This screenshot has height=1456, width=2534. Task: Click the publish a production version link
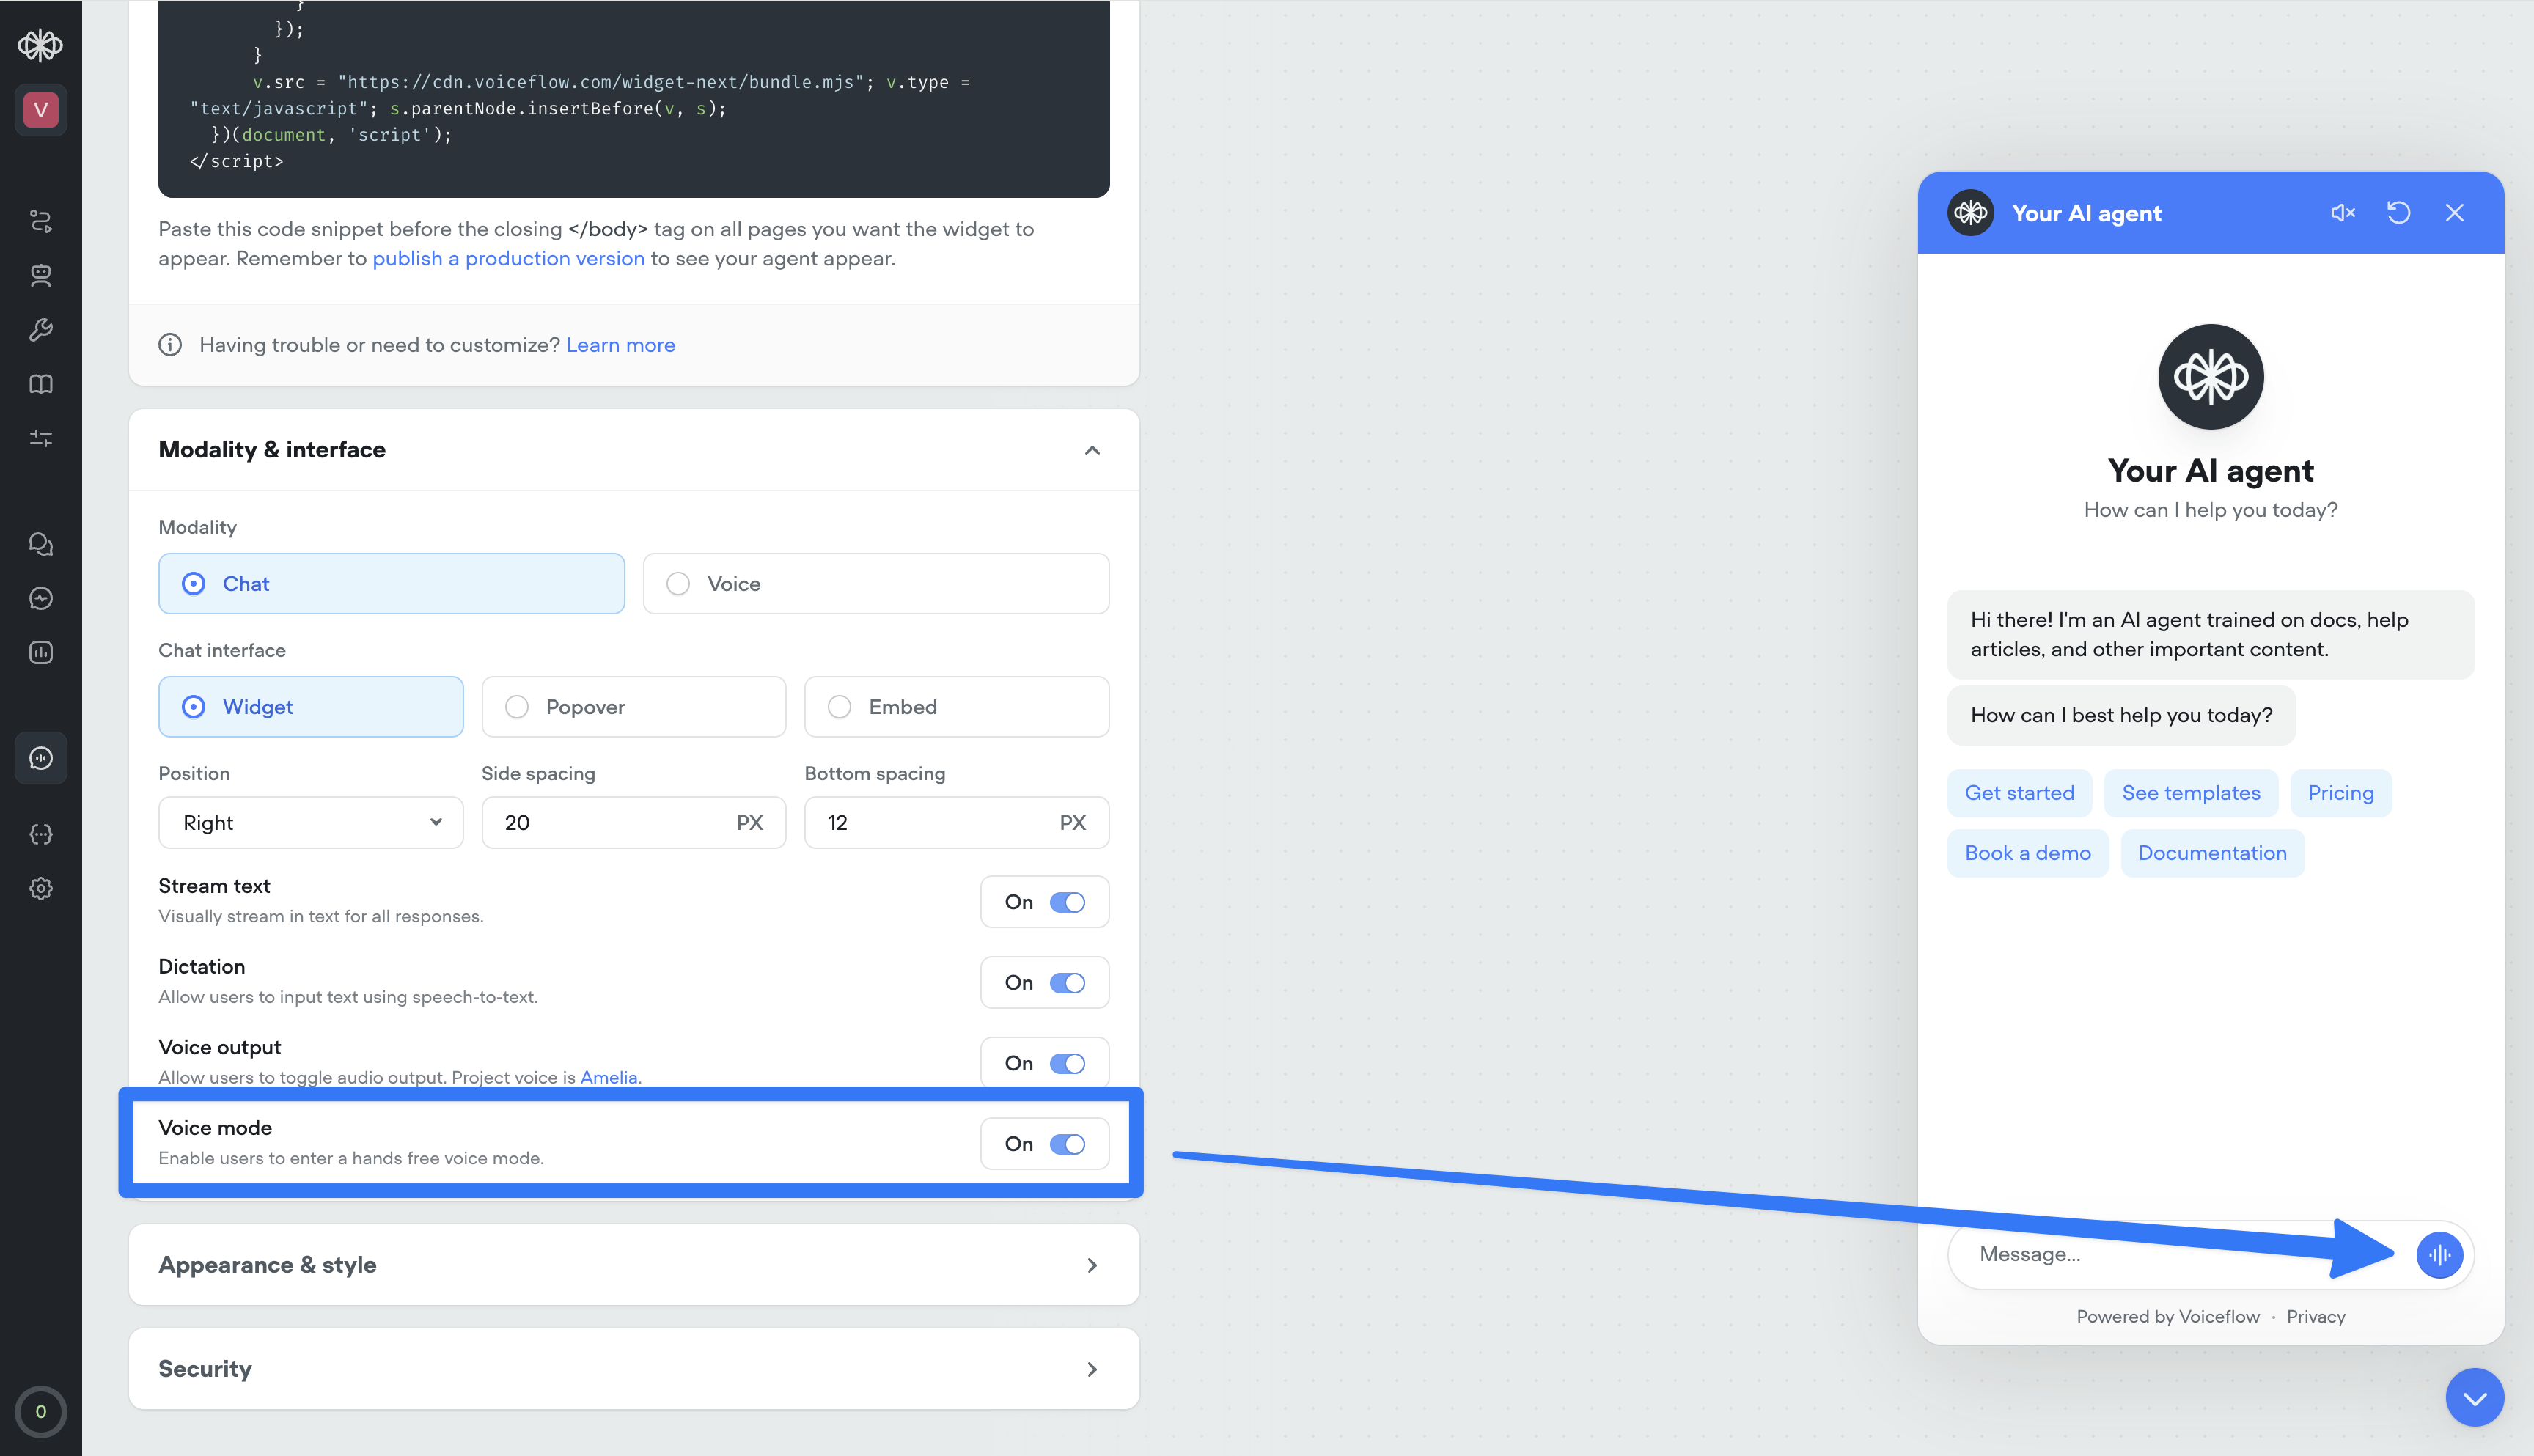click(x=508, y=259)
